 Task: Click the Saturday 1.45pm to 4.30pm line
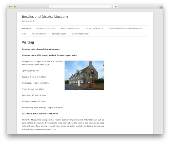click(x=34, y=95)
